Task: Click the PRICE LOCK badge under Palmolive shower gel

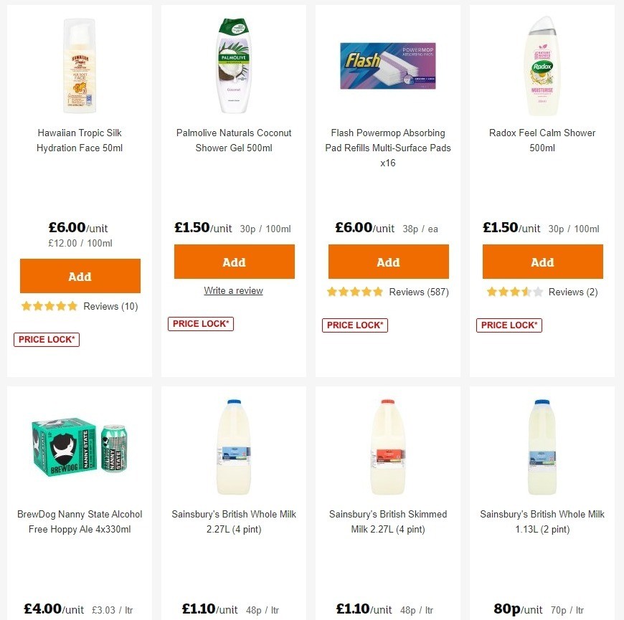Action: 200,323
